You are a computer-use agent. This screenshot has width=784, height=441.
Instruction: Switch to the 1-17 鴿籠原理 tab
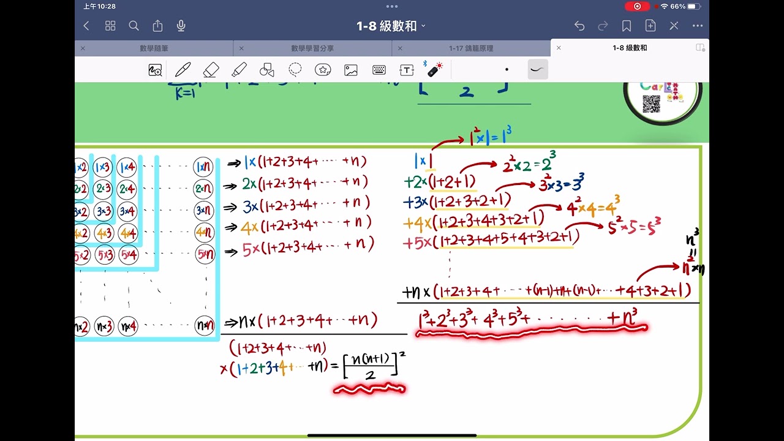pyautogui.click(x=471, y=48)
